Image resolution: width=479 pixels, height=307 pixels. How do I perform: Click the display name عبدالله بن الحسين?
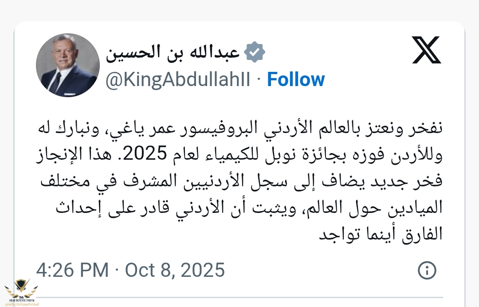point(173,53)
